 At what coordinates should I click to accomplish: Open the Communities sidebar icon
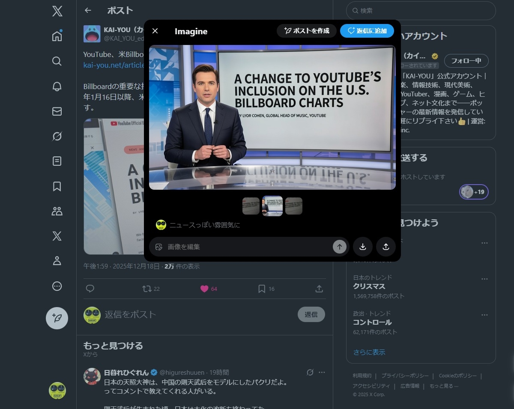tap(57, 211)
